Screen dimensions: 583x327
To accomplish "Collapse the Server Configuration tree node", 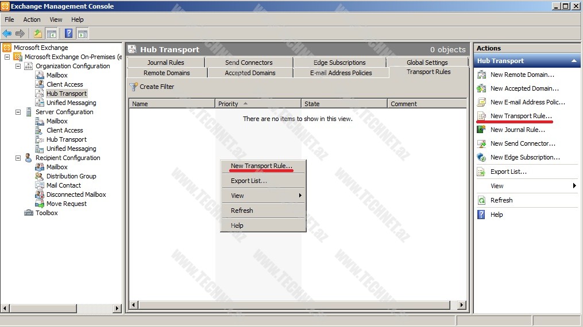I will [x=18, y=112].
